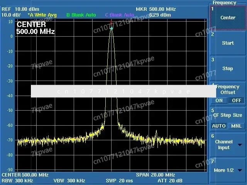This screenshot has width=247, height=185.
Task: Click the bottom CENTER 500.00 MHz readout
Action: (x=25, y=175)
